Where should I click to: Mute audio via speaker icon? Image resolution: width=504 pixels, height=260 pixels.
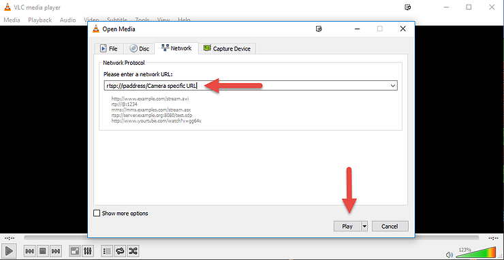(450, 255)
